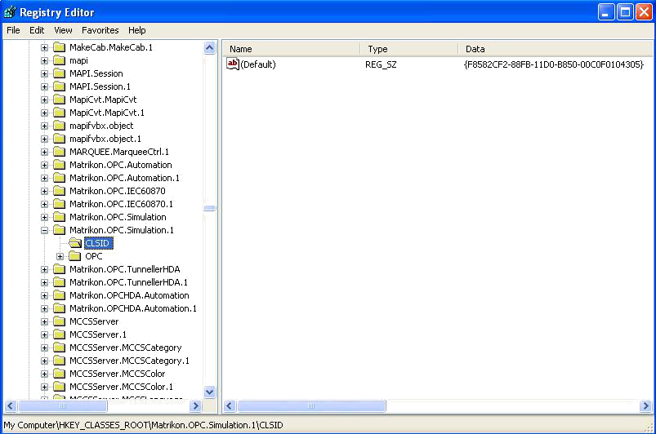
Task: Click the Registry Editor title bar icon
Action: click(10, 12)
